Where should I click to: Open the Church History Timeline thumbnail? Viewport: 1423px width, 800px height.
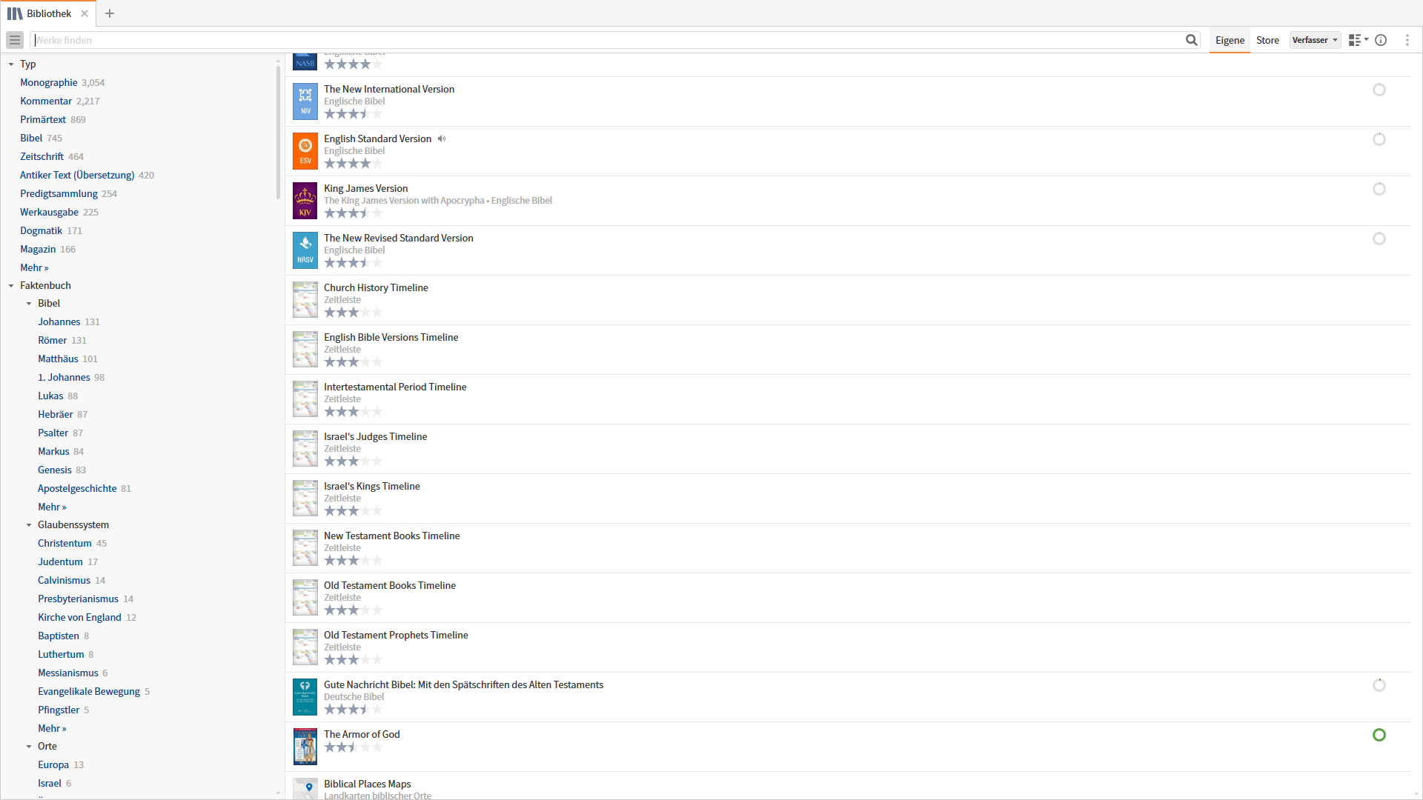point(305,300)
